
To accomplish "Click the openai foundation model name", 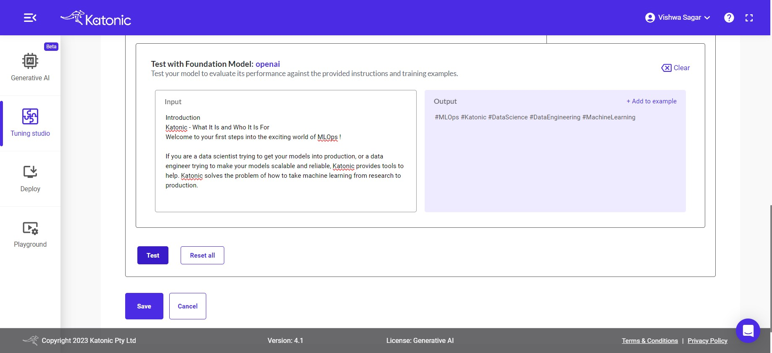I will click(268, 64).
